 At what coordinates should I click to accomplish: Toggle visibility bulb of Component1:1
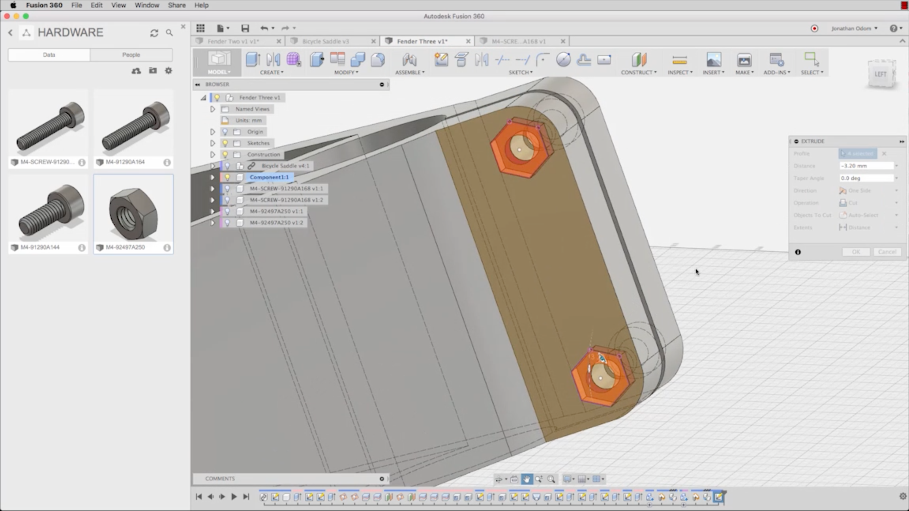[x=227, y=177]
